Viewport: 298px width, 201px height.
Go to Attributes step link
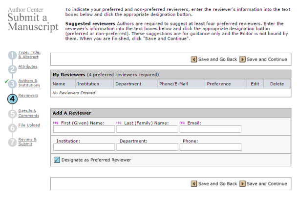point(27,66)
